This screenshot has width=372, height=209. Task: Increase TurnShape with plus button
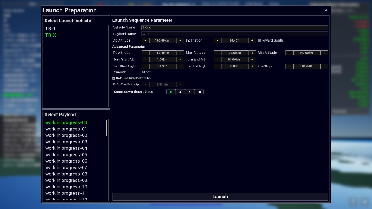tap(324, 66)
